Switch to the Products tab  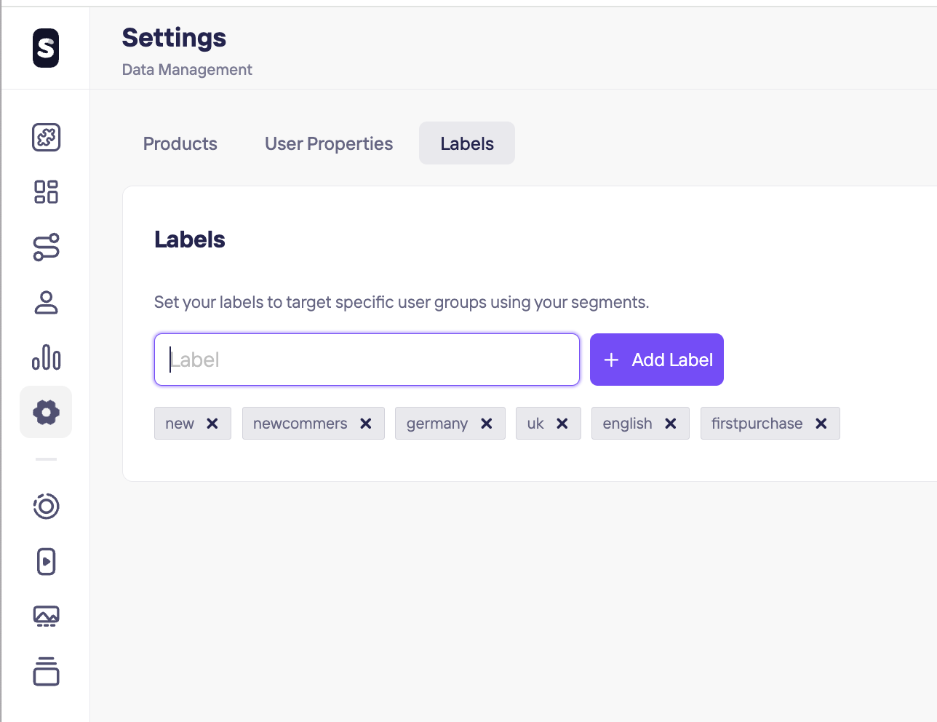coord(180,143)
